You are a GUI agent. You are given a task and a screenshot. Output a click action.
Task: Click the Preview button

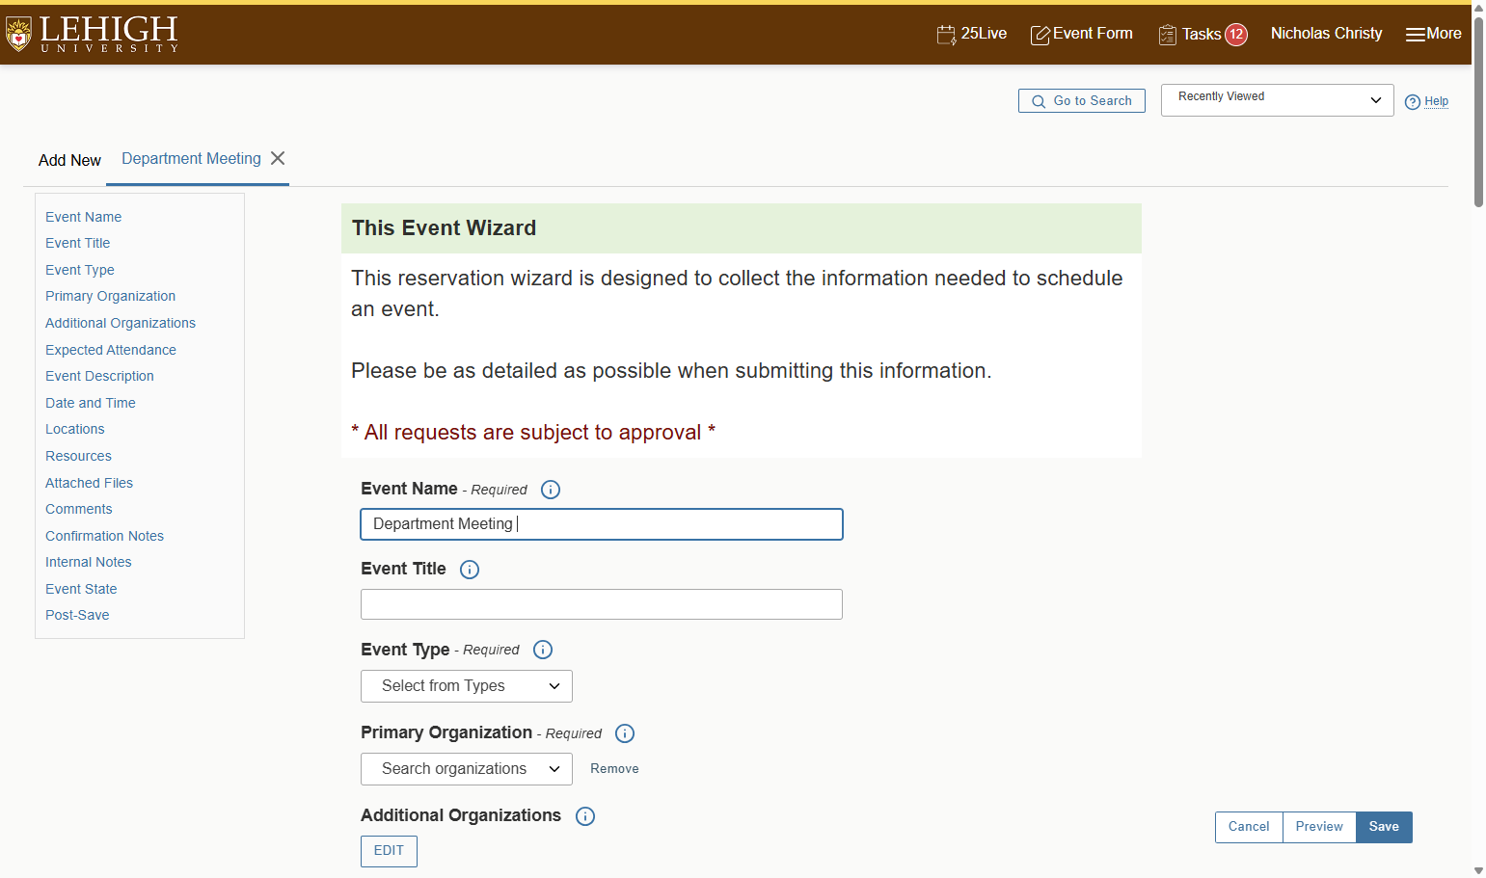pyautogui.click(x=1319, y=827)
